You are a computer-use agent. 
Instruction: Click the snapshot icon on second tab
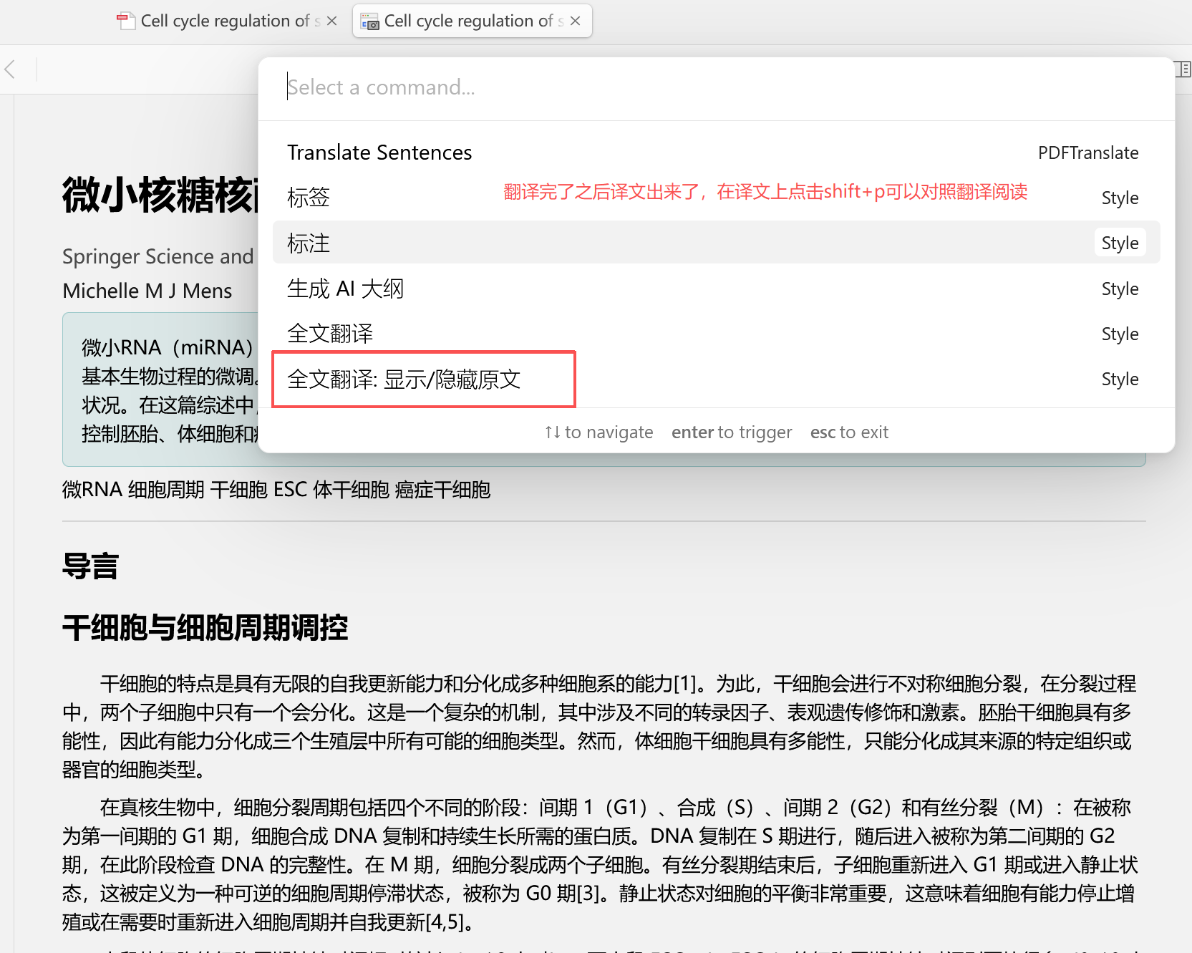pos(369,21)
